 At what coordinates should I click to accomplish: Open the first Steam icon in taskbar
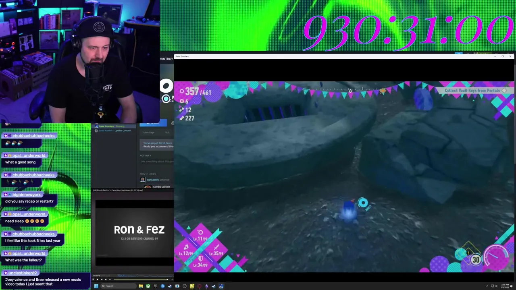(x=170, y=286)
